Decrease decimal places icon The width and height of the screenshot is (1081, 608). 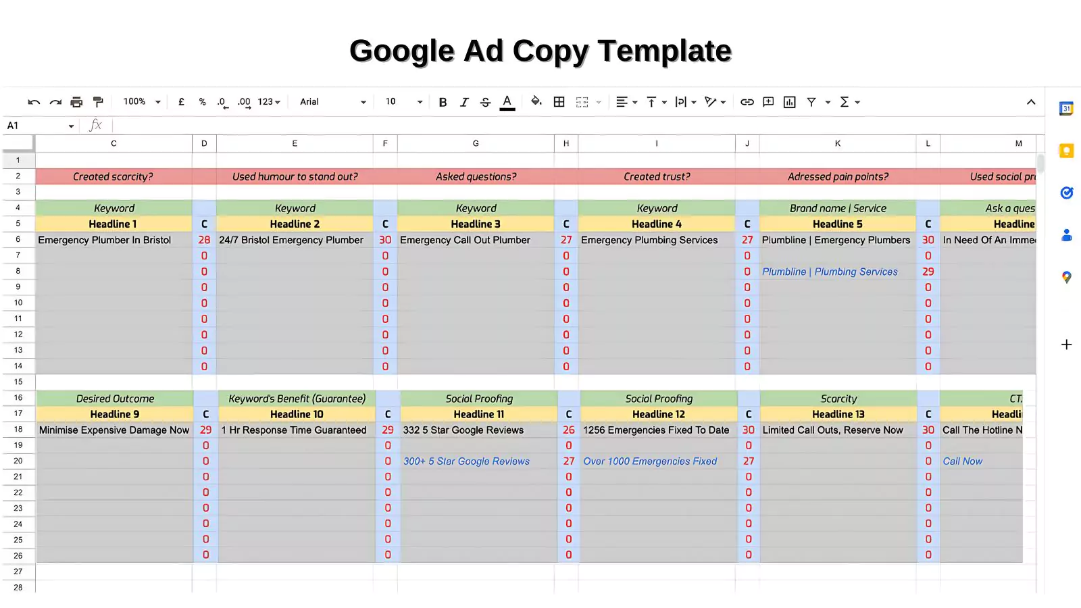222,102
